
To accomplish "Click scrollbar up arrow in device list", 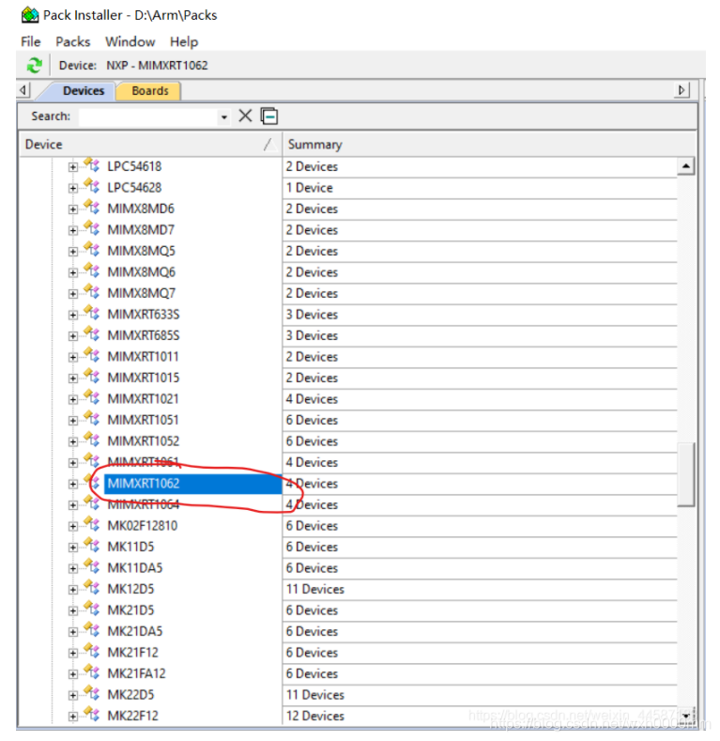I will [x=685, y=166].
